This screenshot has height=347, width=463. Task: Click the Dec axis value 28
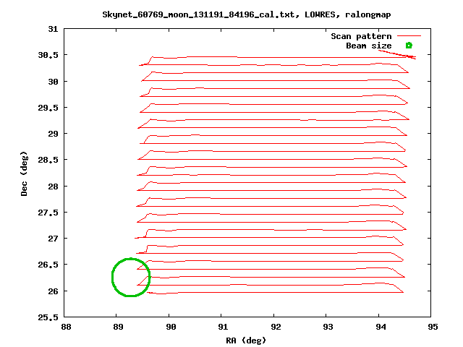[53, 187]
